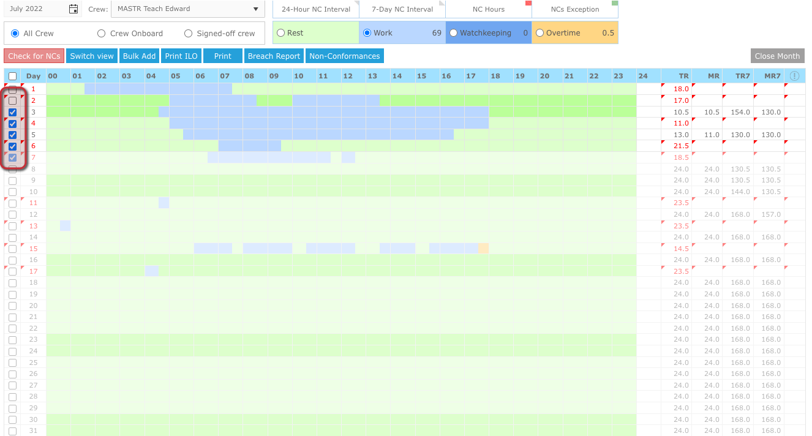This screenshot has width=812, height=436.
Task: Click the TR7 column header
Action: pos(738,76)
